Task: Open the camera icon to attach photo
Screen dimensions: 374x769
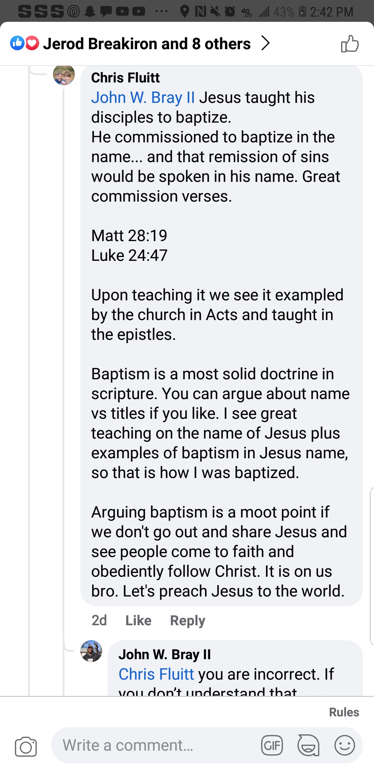Action: click(x=26, y=746)
